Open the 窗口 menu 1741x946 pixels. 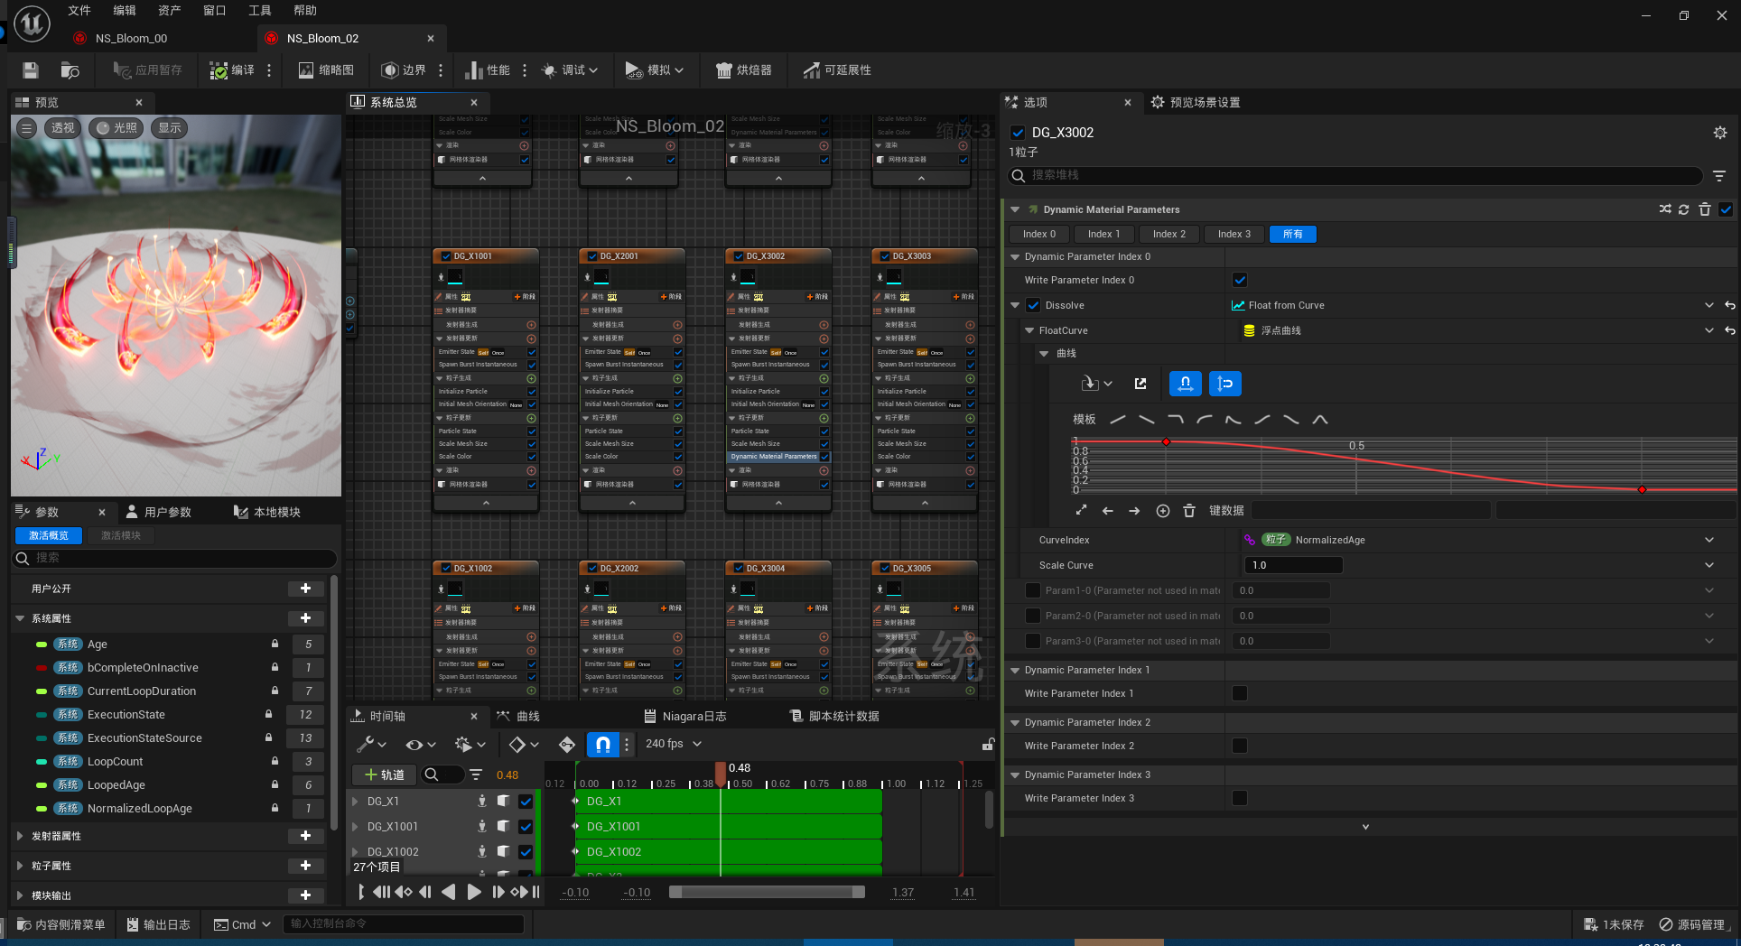click(x=214, y=11)
